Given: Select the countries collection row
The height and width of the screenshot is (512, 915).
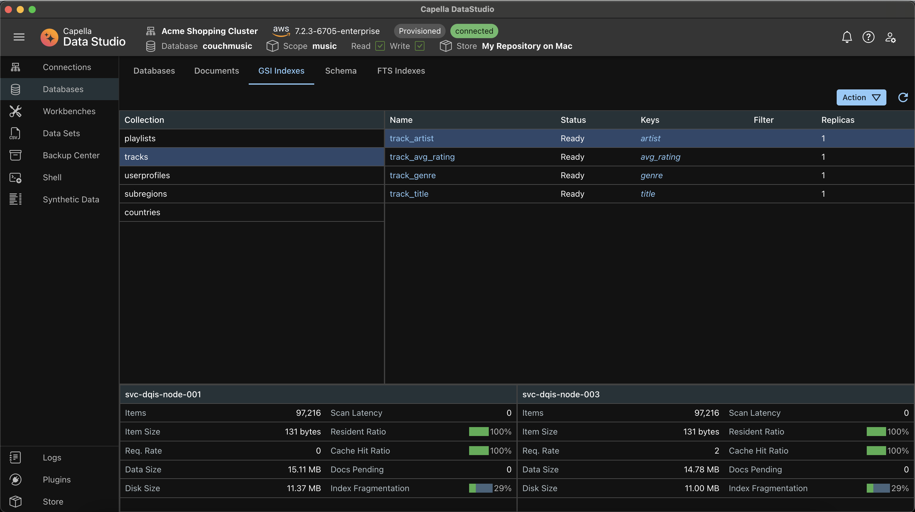Looking at the screenshot, I should pos(252,212).
